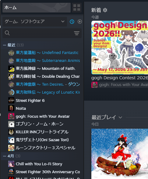Open advanced filter options icon
Image resolution: width=148 pixels, height=179 pixels.
coord(77,33)
